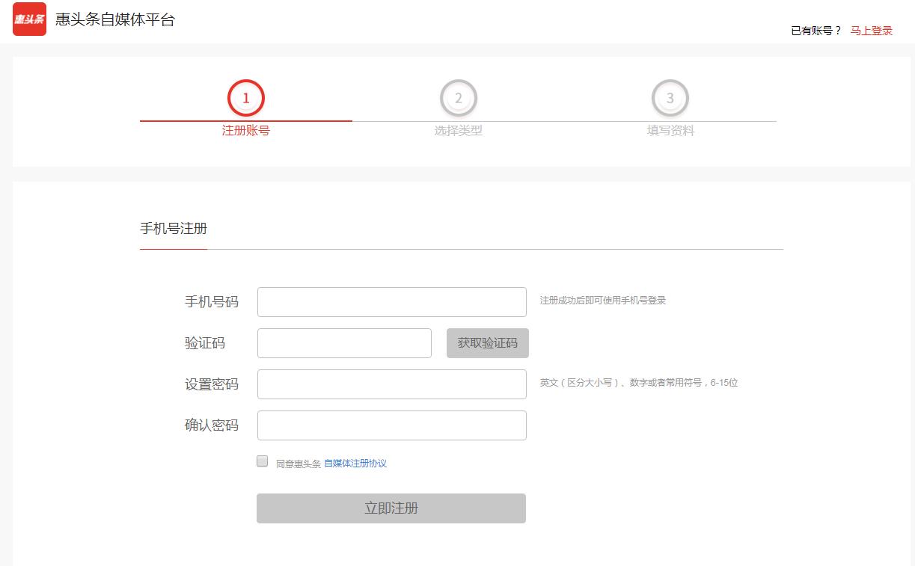Viewport: 915px width, 566px height.
Task: Click the 注册成功后即可使用手机号登录 hint text
Action: pos(602,300)
